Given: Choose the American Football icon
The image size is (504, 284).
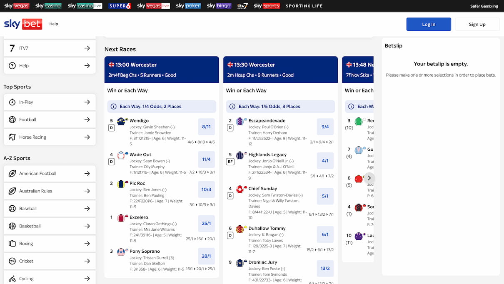Looking at the screenshot, I should (12, 174).
